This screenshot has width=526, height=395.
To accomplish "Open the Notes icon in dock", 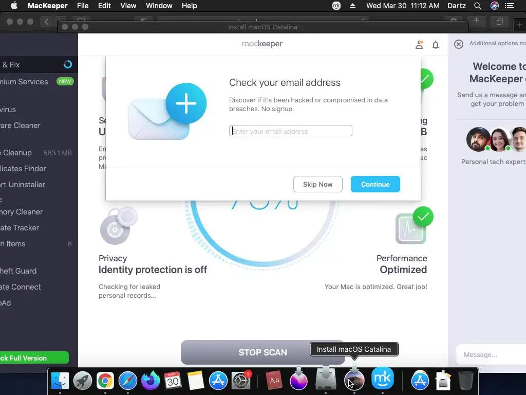I will click(196, 381).
